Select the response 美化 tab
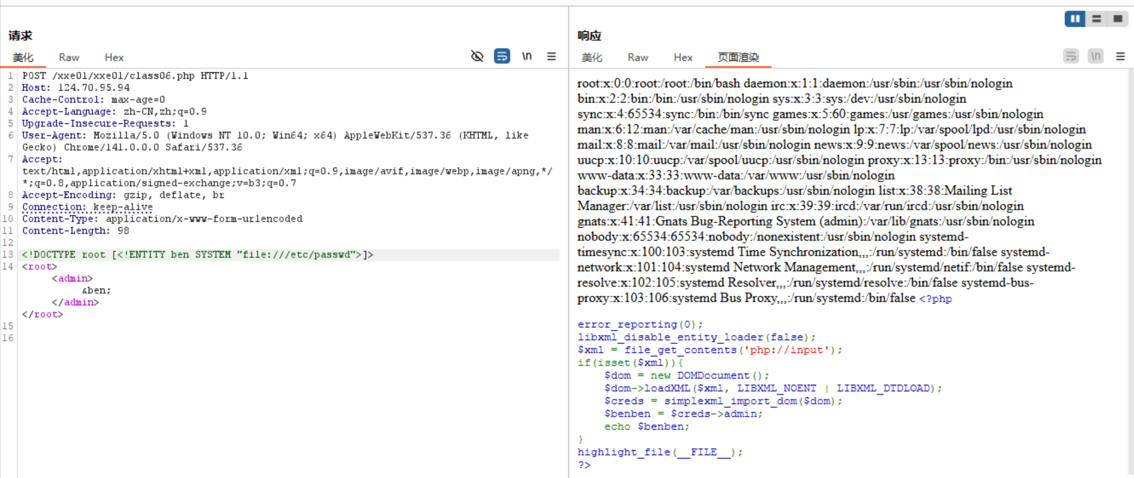This screenshot has height=478, width=1134. click(592, 57)
